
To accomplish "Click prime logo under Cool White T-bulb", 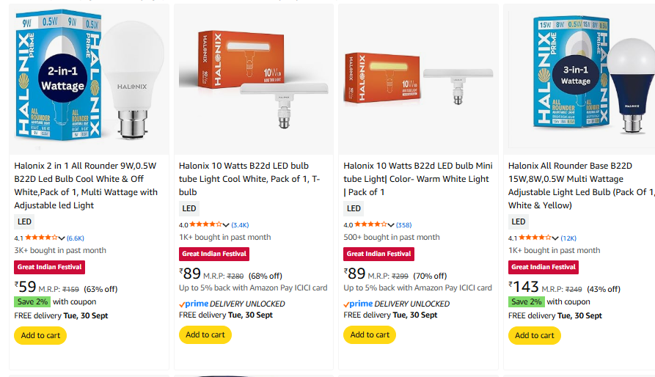I will 194,304.
